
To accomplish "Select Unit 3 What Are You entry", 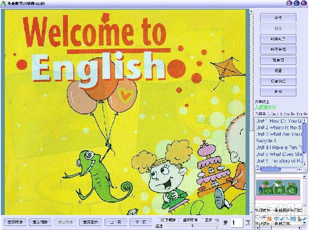I will point(279,134).
